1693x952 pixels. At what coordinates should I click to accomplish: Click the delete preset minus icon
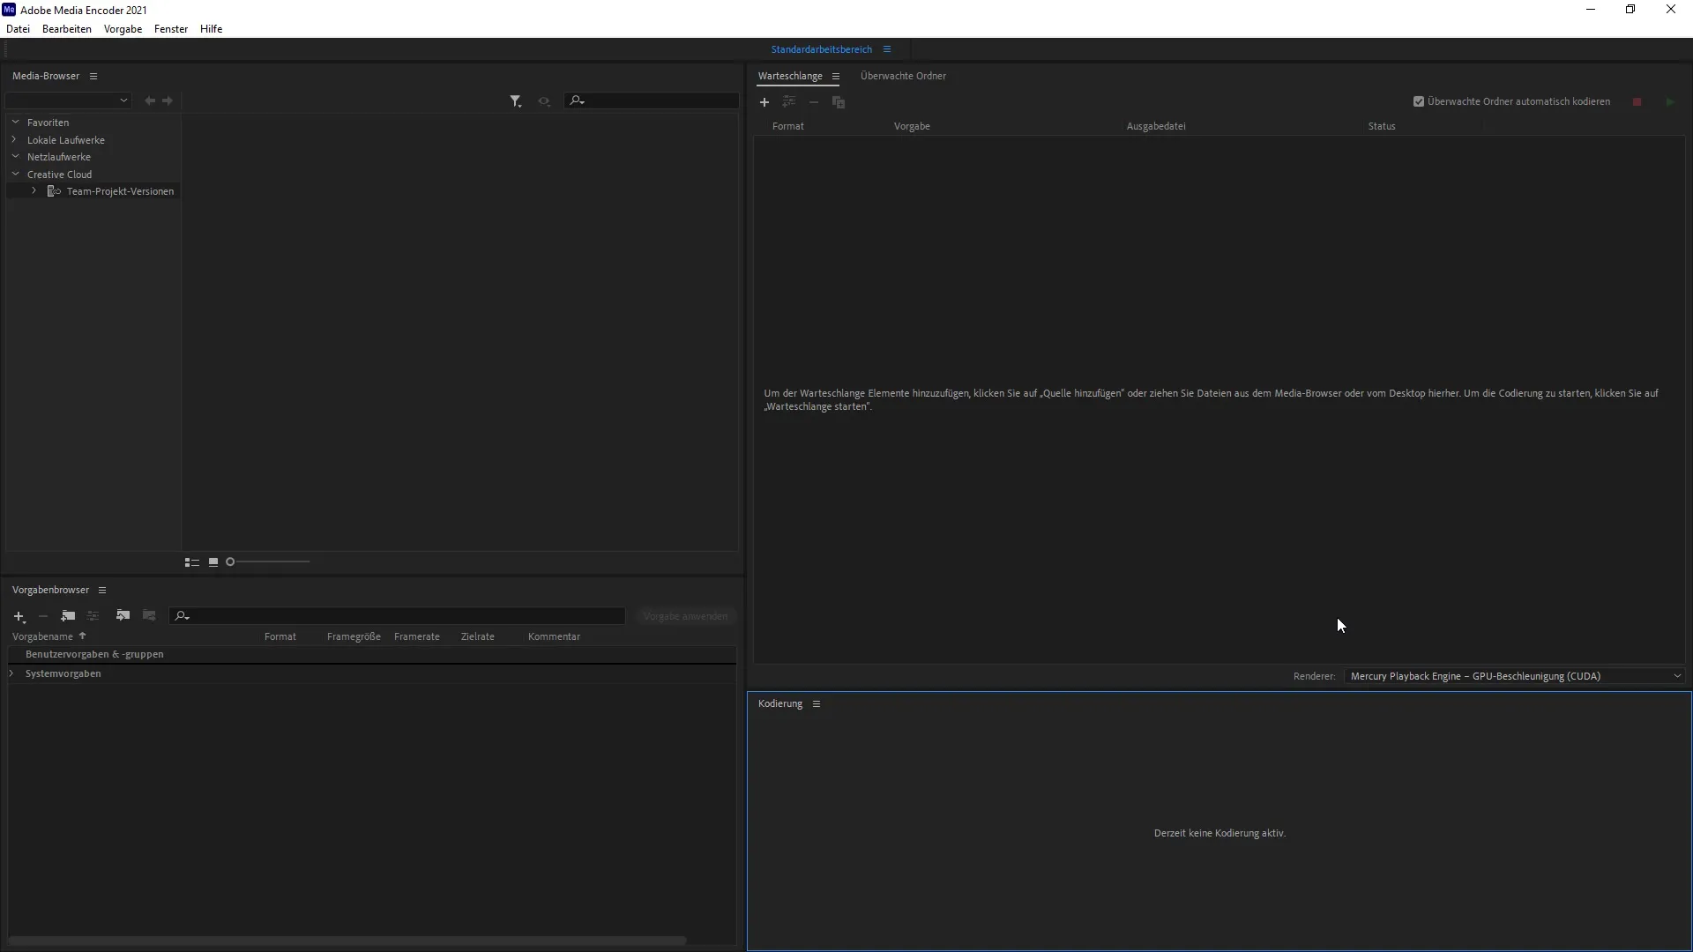pyautogui.click(x=43, y=616)
